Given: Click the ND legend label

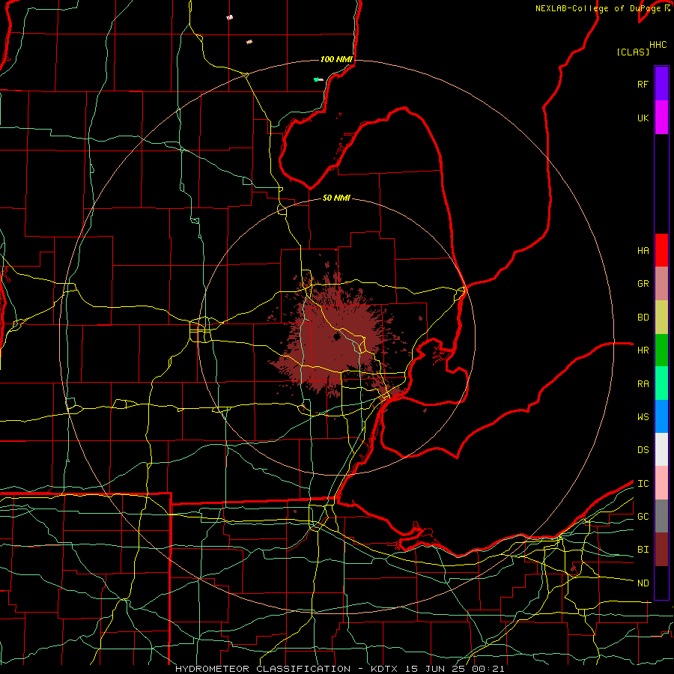Looking at the screenshot, I should [643, 583].
